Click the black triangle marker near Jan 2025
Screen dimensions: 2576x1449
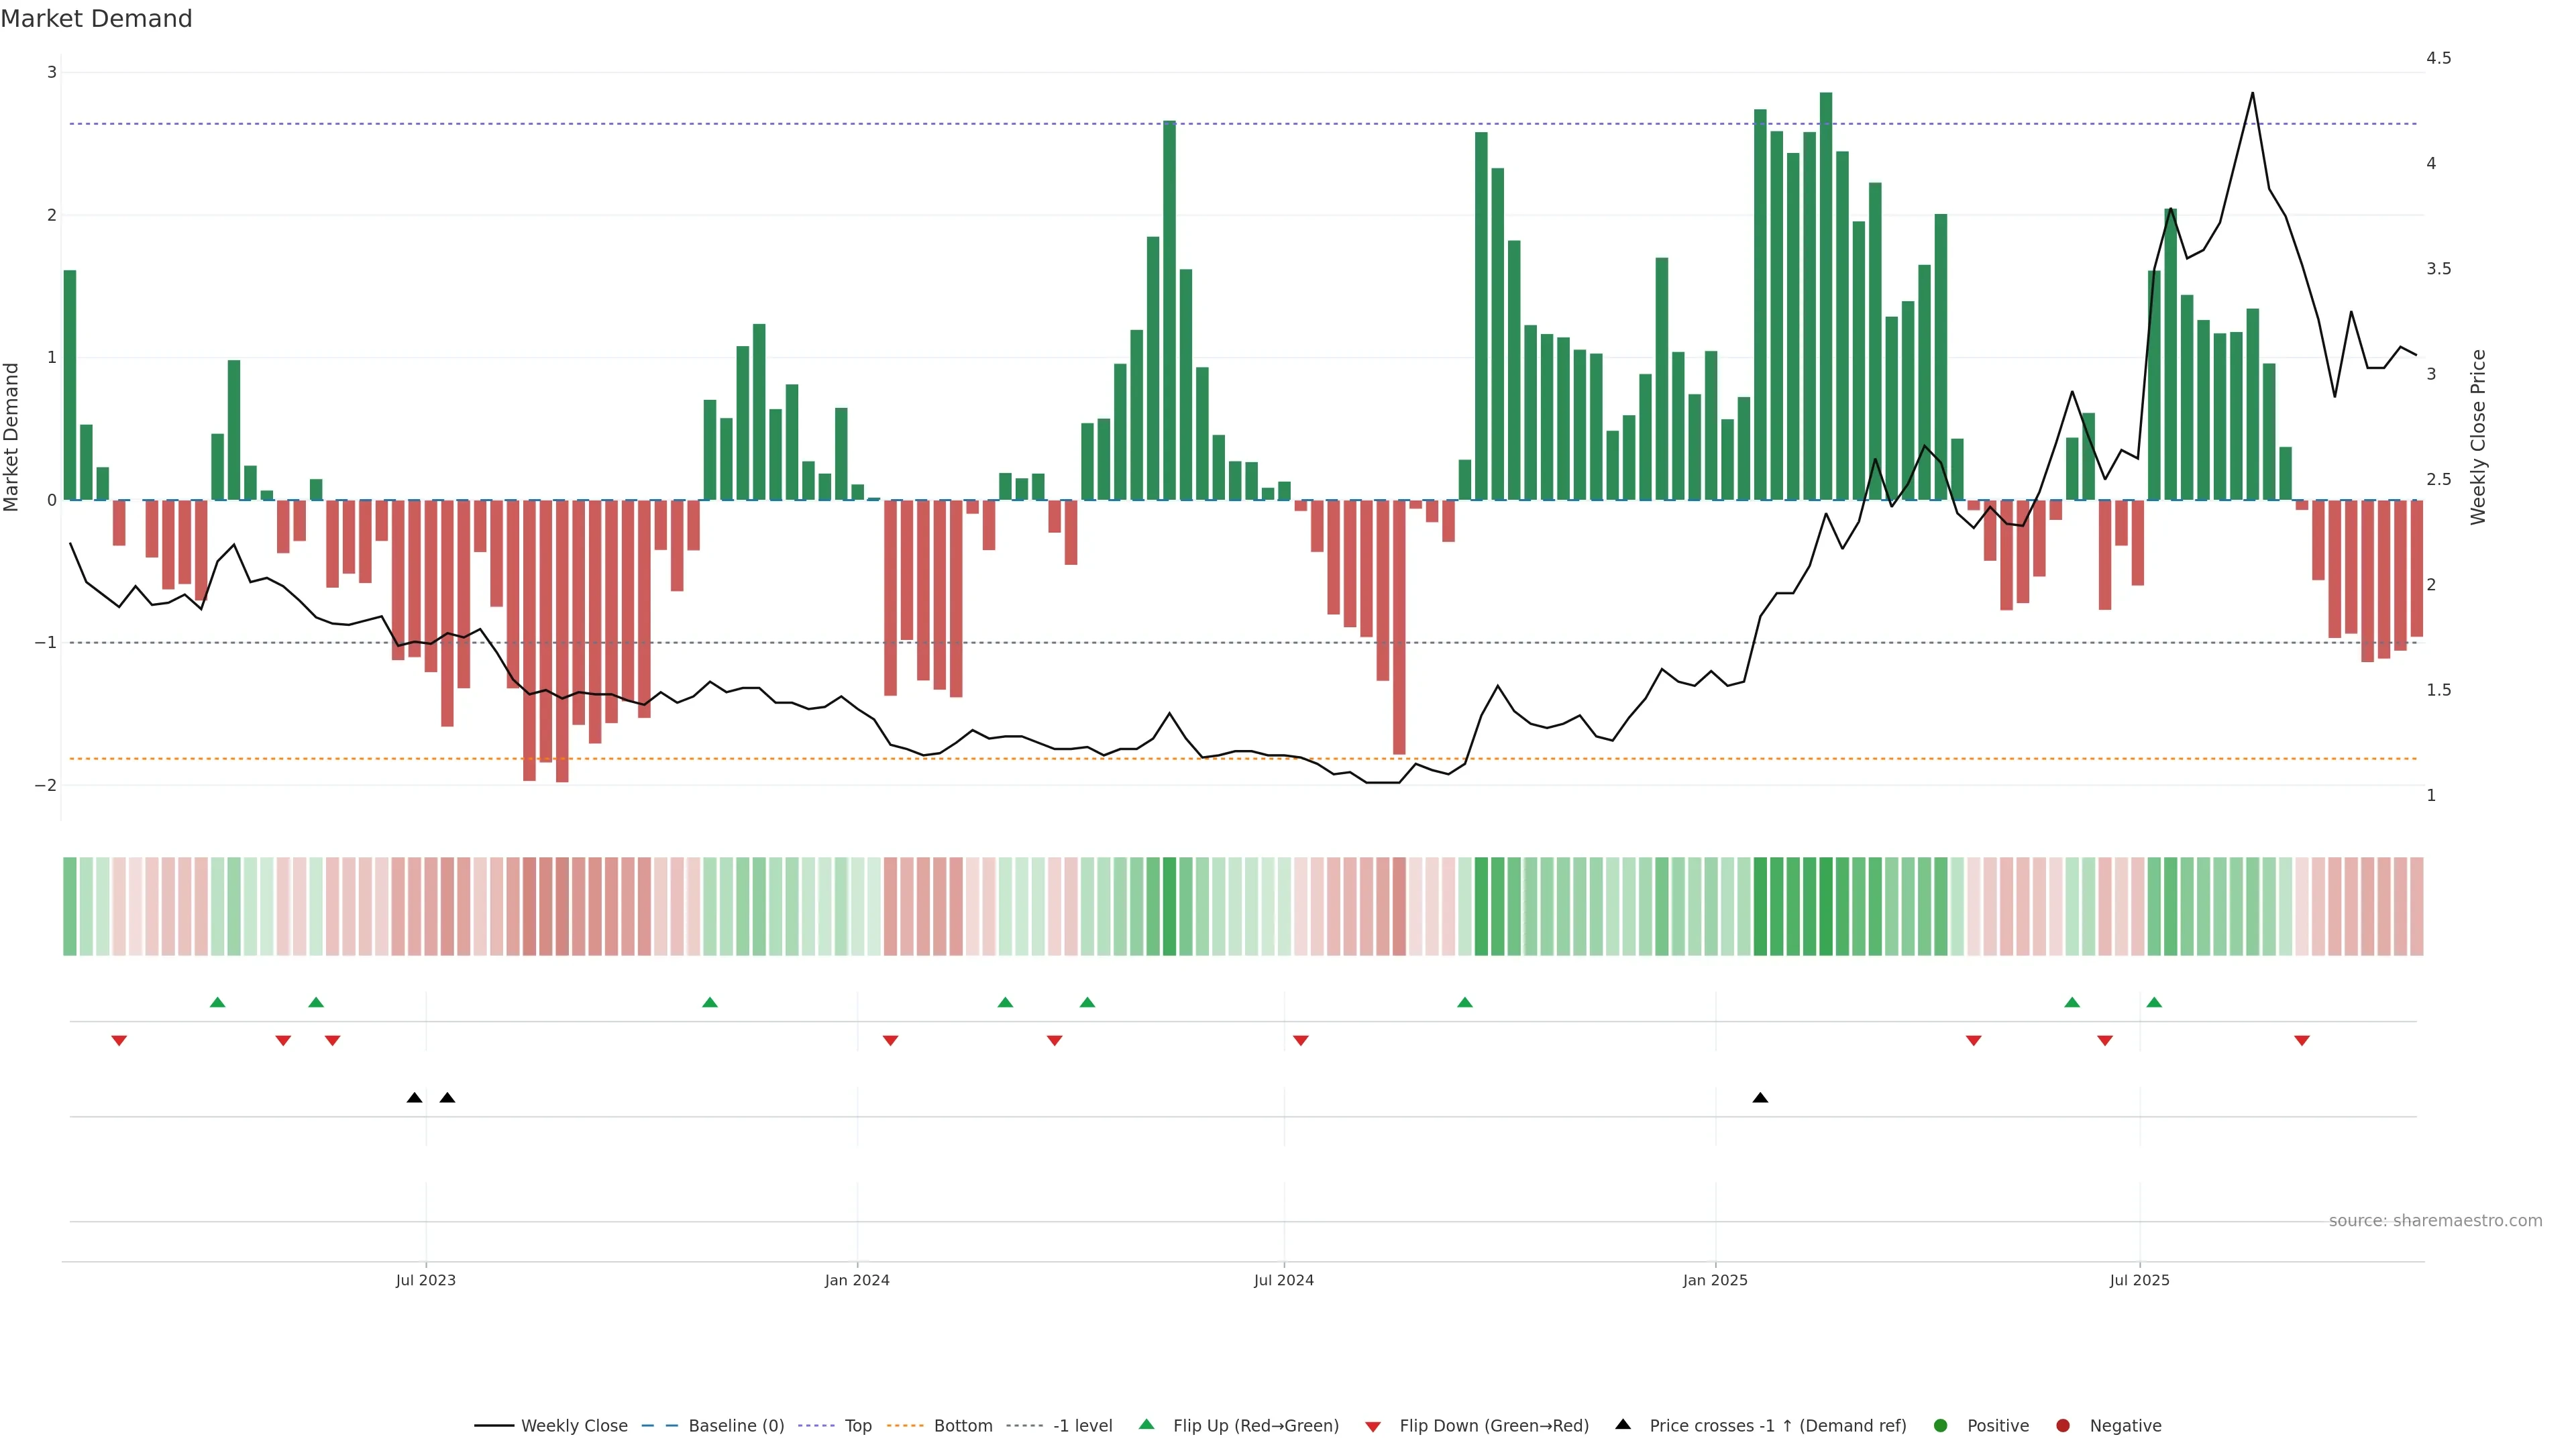pyautogui.click(x=1760, y=1098)
